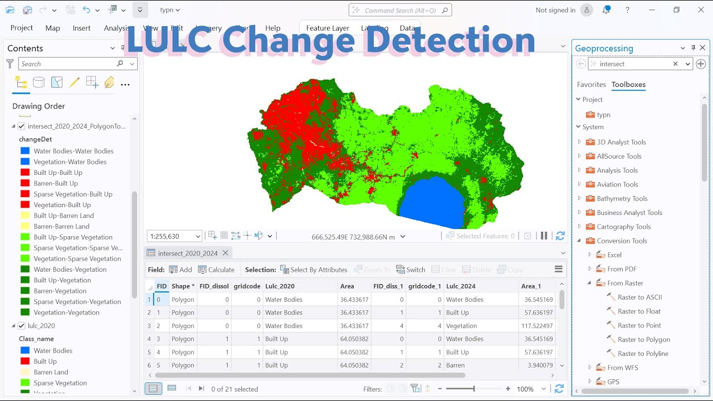Image resolution: width=713 pixels, height=401 pixels.
Task: Show selected records view icon
Action: click(x=172, y=388)
